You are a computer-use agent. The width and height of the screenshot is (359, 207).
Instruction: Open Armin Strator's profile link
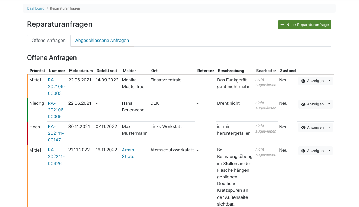click(129, 153)
